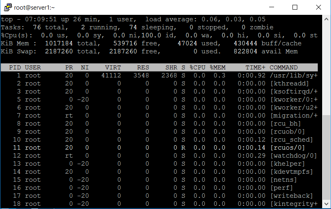This screenshot has width=331, height=209.
Task: Click the PID column header
Action: point(15,67)
